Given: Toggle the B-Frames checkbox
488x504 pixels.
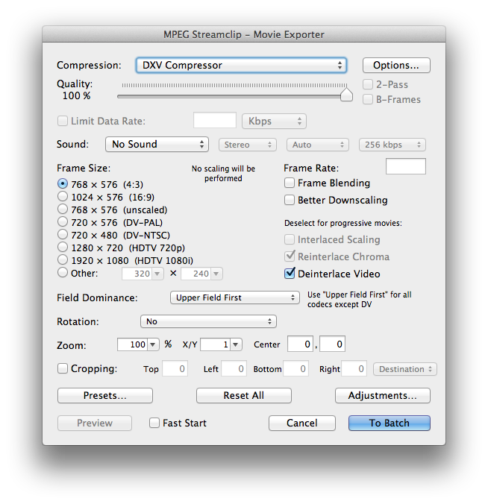Looking at the screenshot, I should pyautogui.click(x=368, y=99).
